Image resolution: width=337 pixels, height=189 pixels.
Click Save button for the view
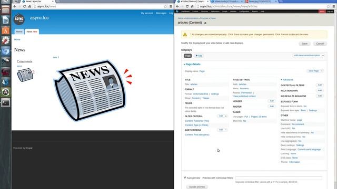pyautogui.click(x=304, y=44)
